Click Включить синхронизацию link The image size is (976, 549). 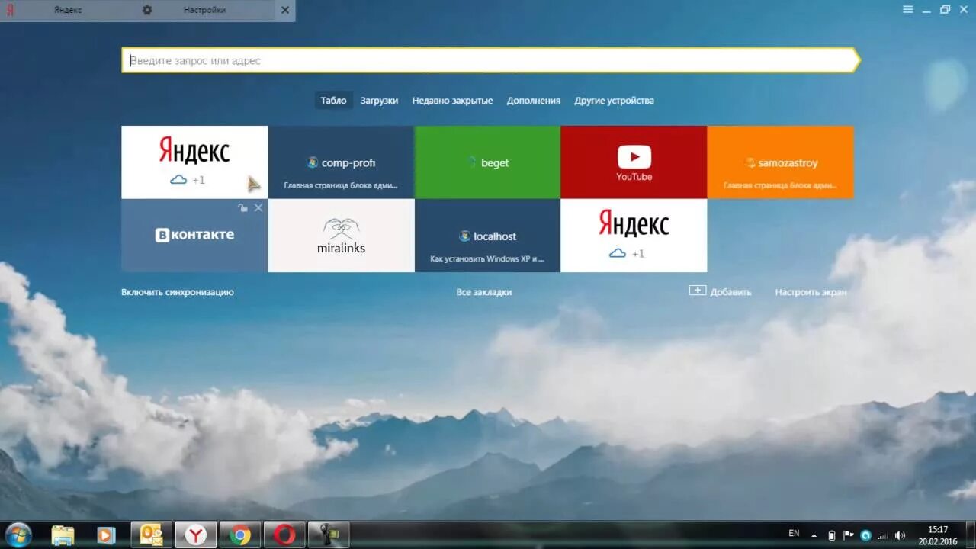click(178, 292)
